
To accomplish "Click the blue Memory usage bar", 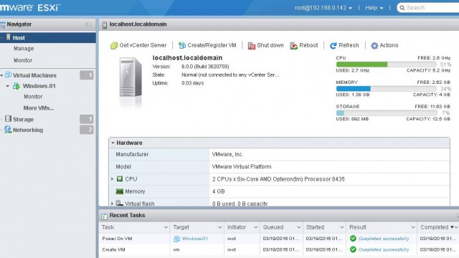I will [354, 89].
